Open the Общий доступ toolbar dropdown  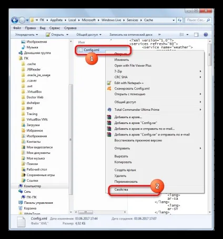(89, 35)
